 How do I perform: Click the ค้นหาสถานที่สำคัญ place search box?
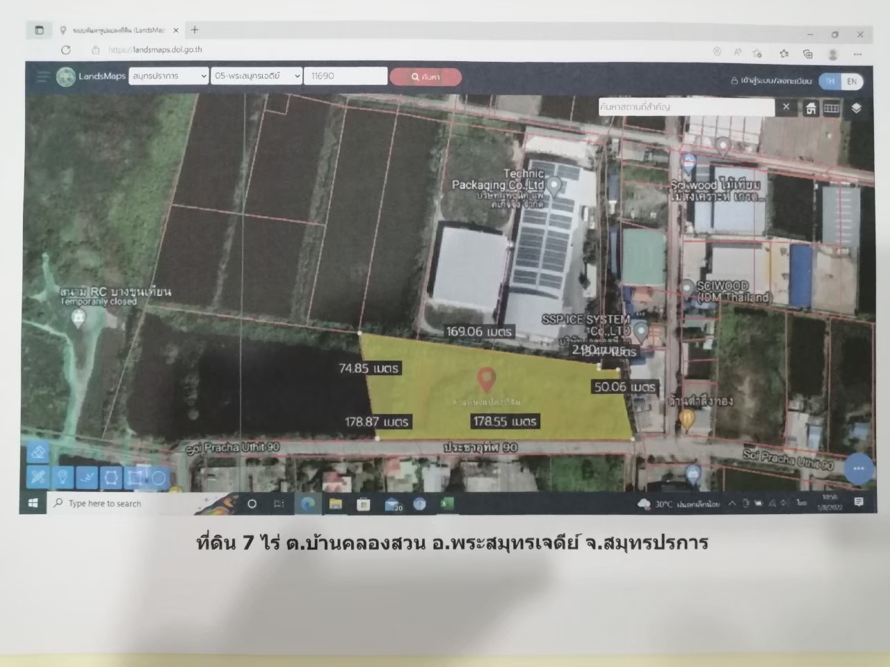686,107
